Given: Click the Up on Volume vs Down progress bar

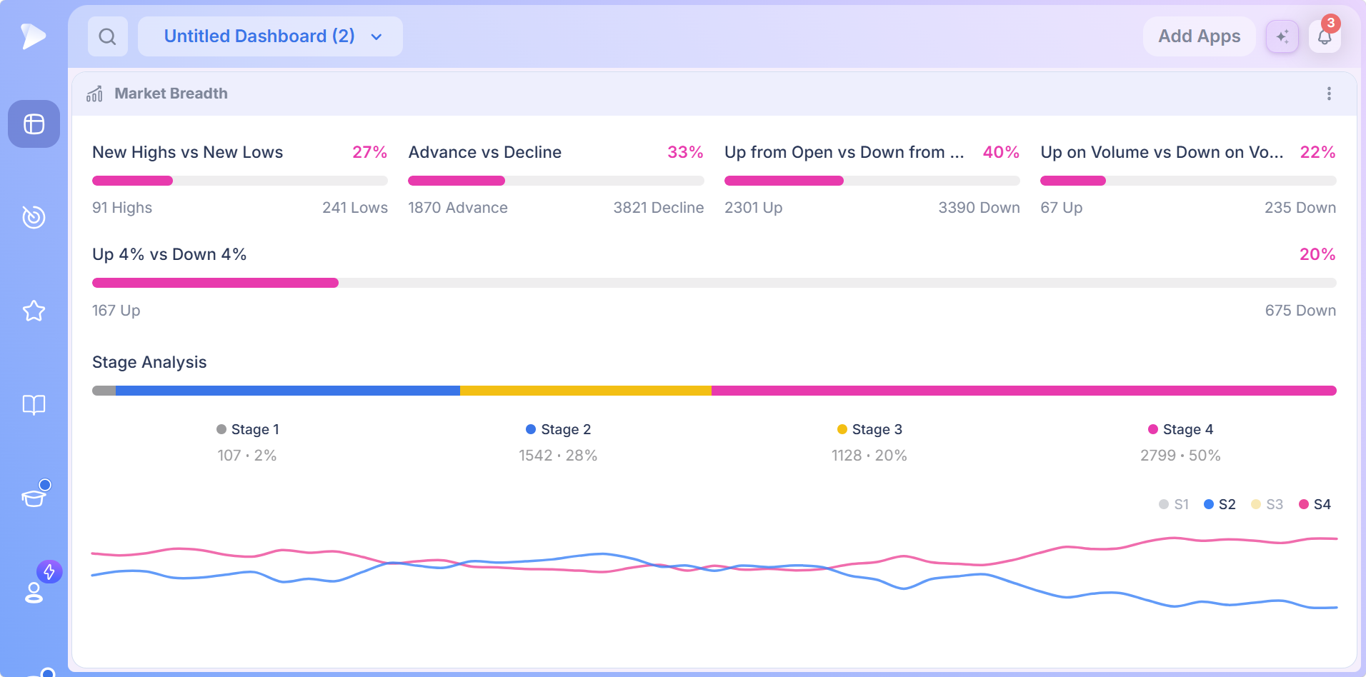Looking at the screenshot, I should [1188, 181].
